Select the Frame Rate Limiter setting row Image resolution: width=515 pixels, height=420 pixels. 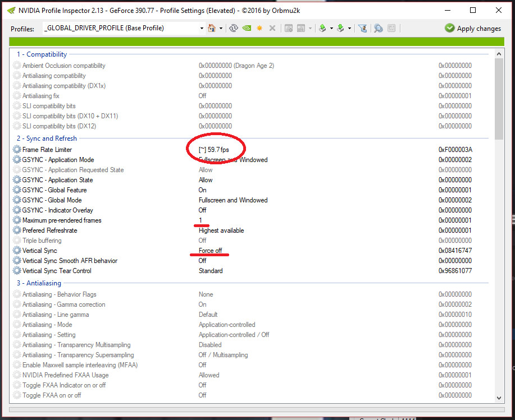(x=47, y=150)
